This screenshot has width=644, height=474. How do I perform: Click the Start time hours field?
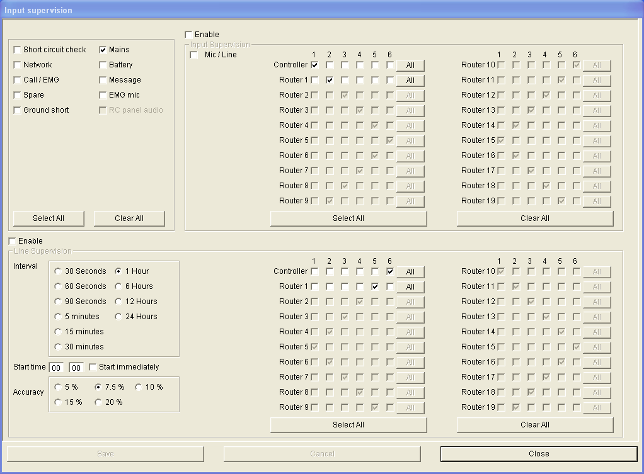click(x=56, y=368)
